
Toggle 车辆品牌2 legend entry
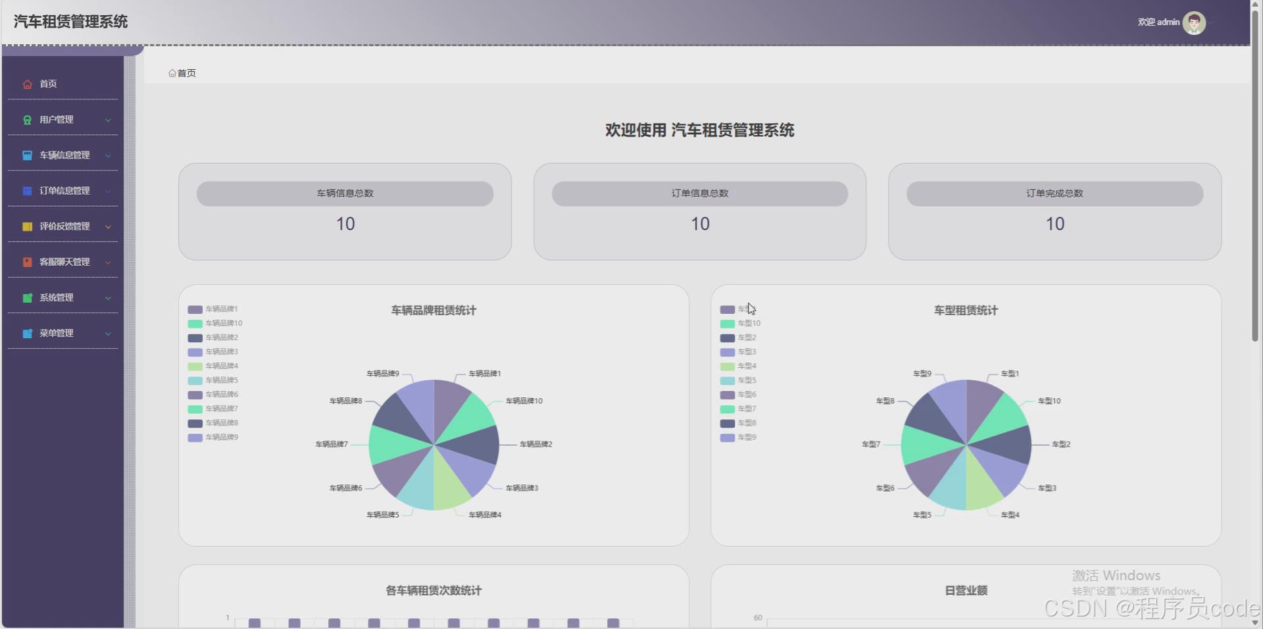[212, 338]
